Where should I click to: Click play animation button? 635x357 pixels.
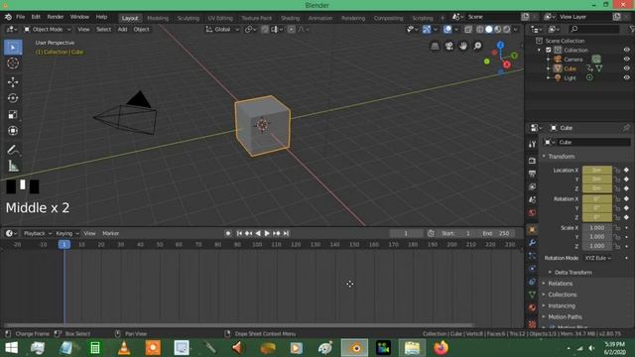[x=267, y=234]
